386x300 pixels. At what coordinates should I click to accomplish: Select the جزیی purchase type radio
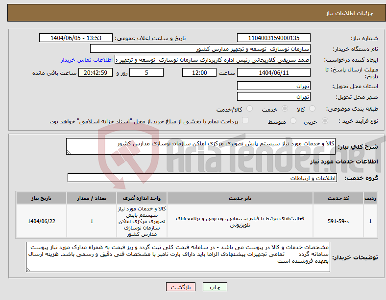[x=325, y=121]
